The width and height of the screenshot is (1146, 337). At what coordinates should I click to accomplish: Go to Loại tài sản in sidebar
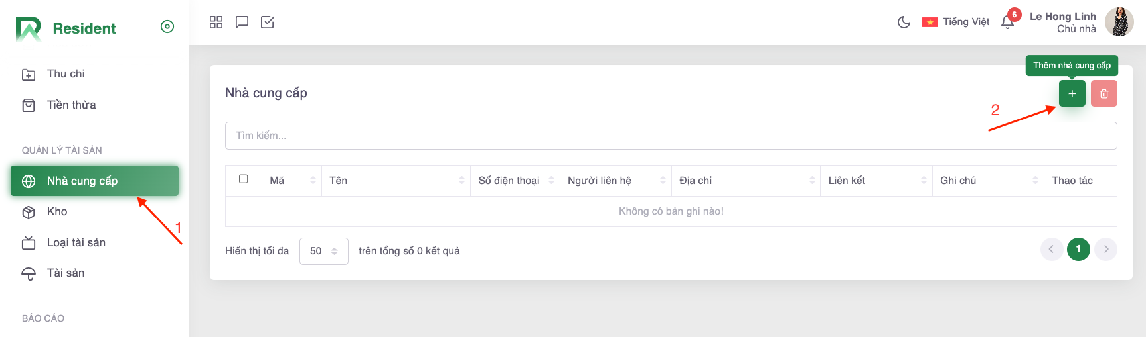pyautogui.click(x=76, y=242)
